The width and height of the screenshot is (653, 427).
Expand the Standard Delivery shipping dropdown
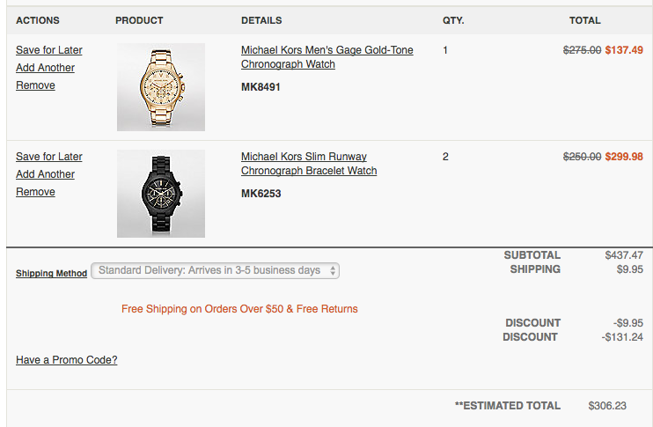(215, 271)
